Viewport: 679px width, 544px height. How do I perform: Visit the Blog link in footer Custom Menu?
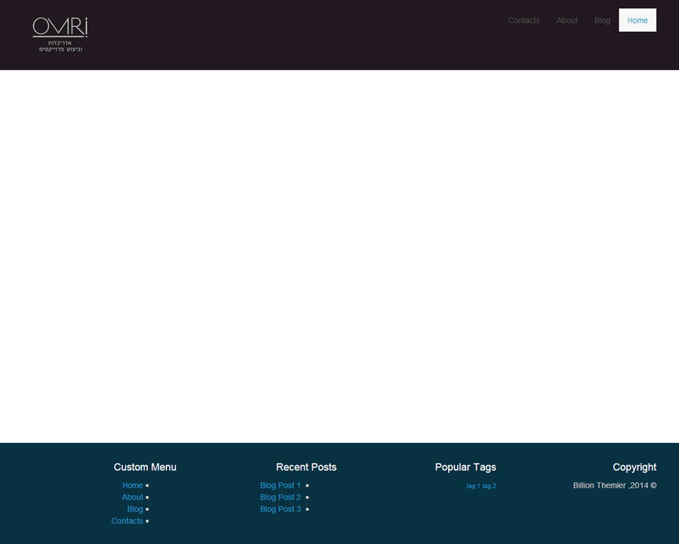[x=135, y=509]
